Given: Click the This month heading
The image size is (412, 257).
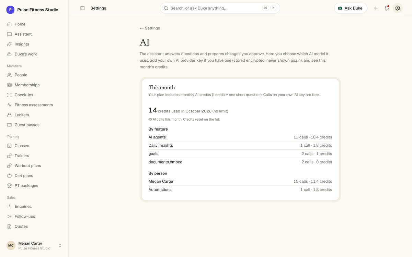Looking at the screenshot, I should pyautogui.click(x=162, y=87).
